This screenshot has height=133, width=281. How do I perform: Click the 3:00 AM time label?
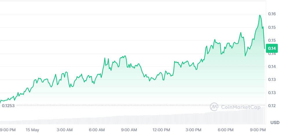64,130
